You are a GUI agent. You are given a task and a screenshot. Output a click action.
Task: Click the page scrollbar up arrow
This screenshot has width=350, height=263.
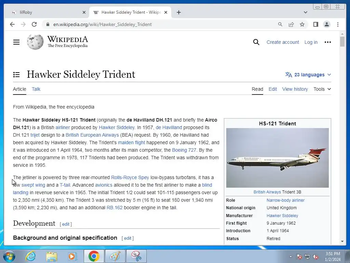[x=342, y=34]
